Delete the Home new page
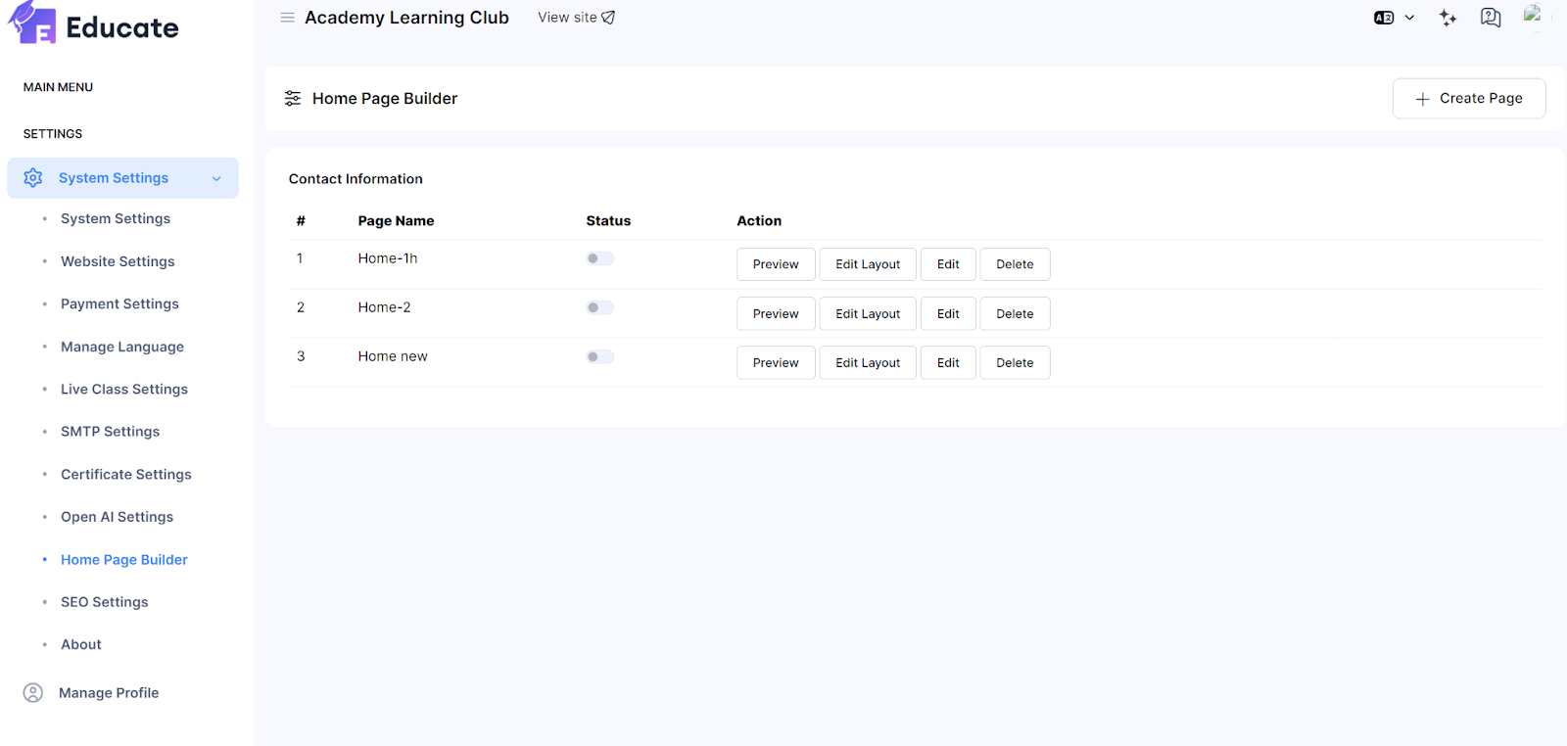This screenshot has width=1567, height=746. [1015, 363]
